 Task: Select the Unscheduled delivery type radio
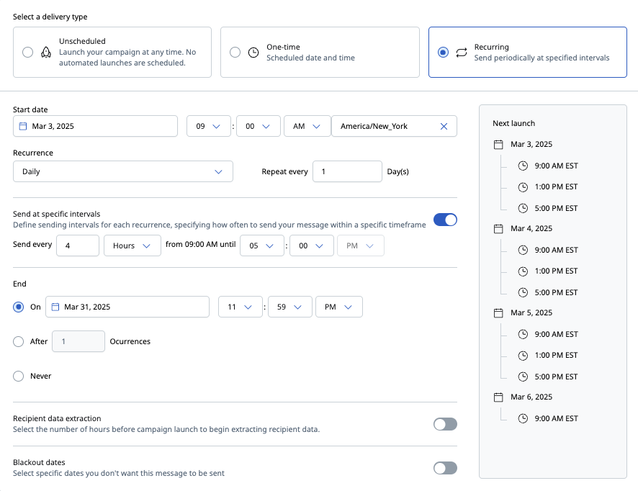pos(27,52)
